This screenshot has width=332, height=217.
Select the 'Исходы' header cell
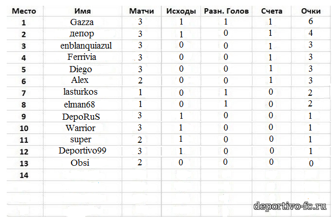click(181, 11)
